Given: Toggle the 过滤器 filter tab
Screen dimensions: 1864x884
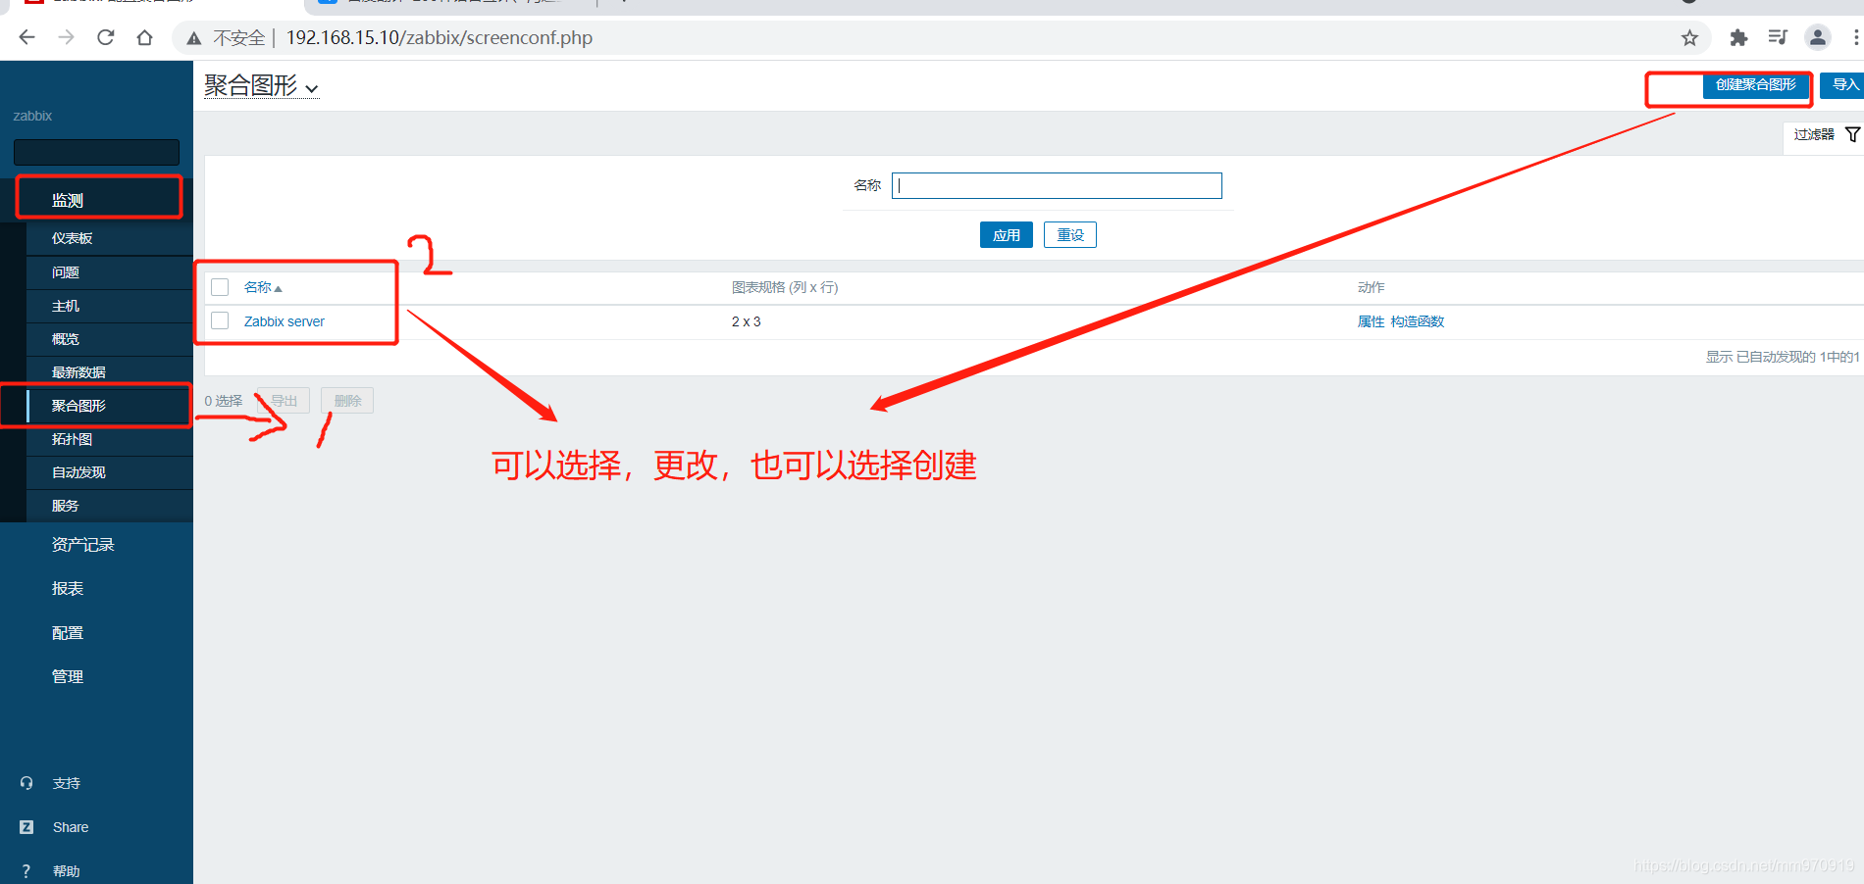Looking at the screenshot, I should pos(1825,134).
